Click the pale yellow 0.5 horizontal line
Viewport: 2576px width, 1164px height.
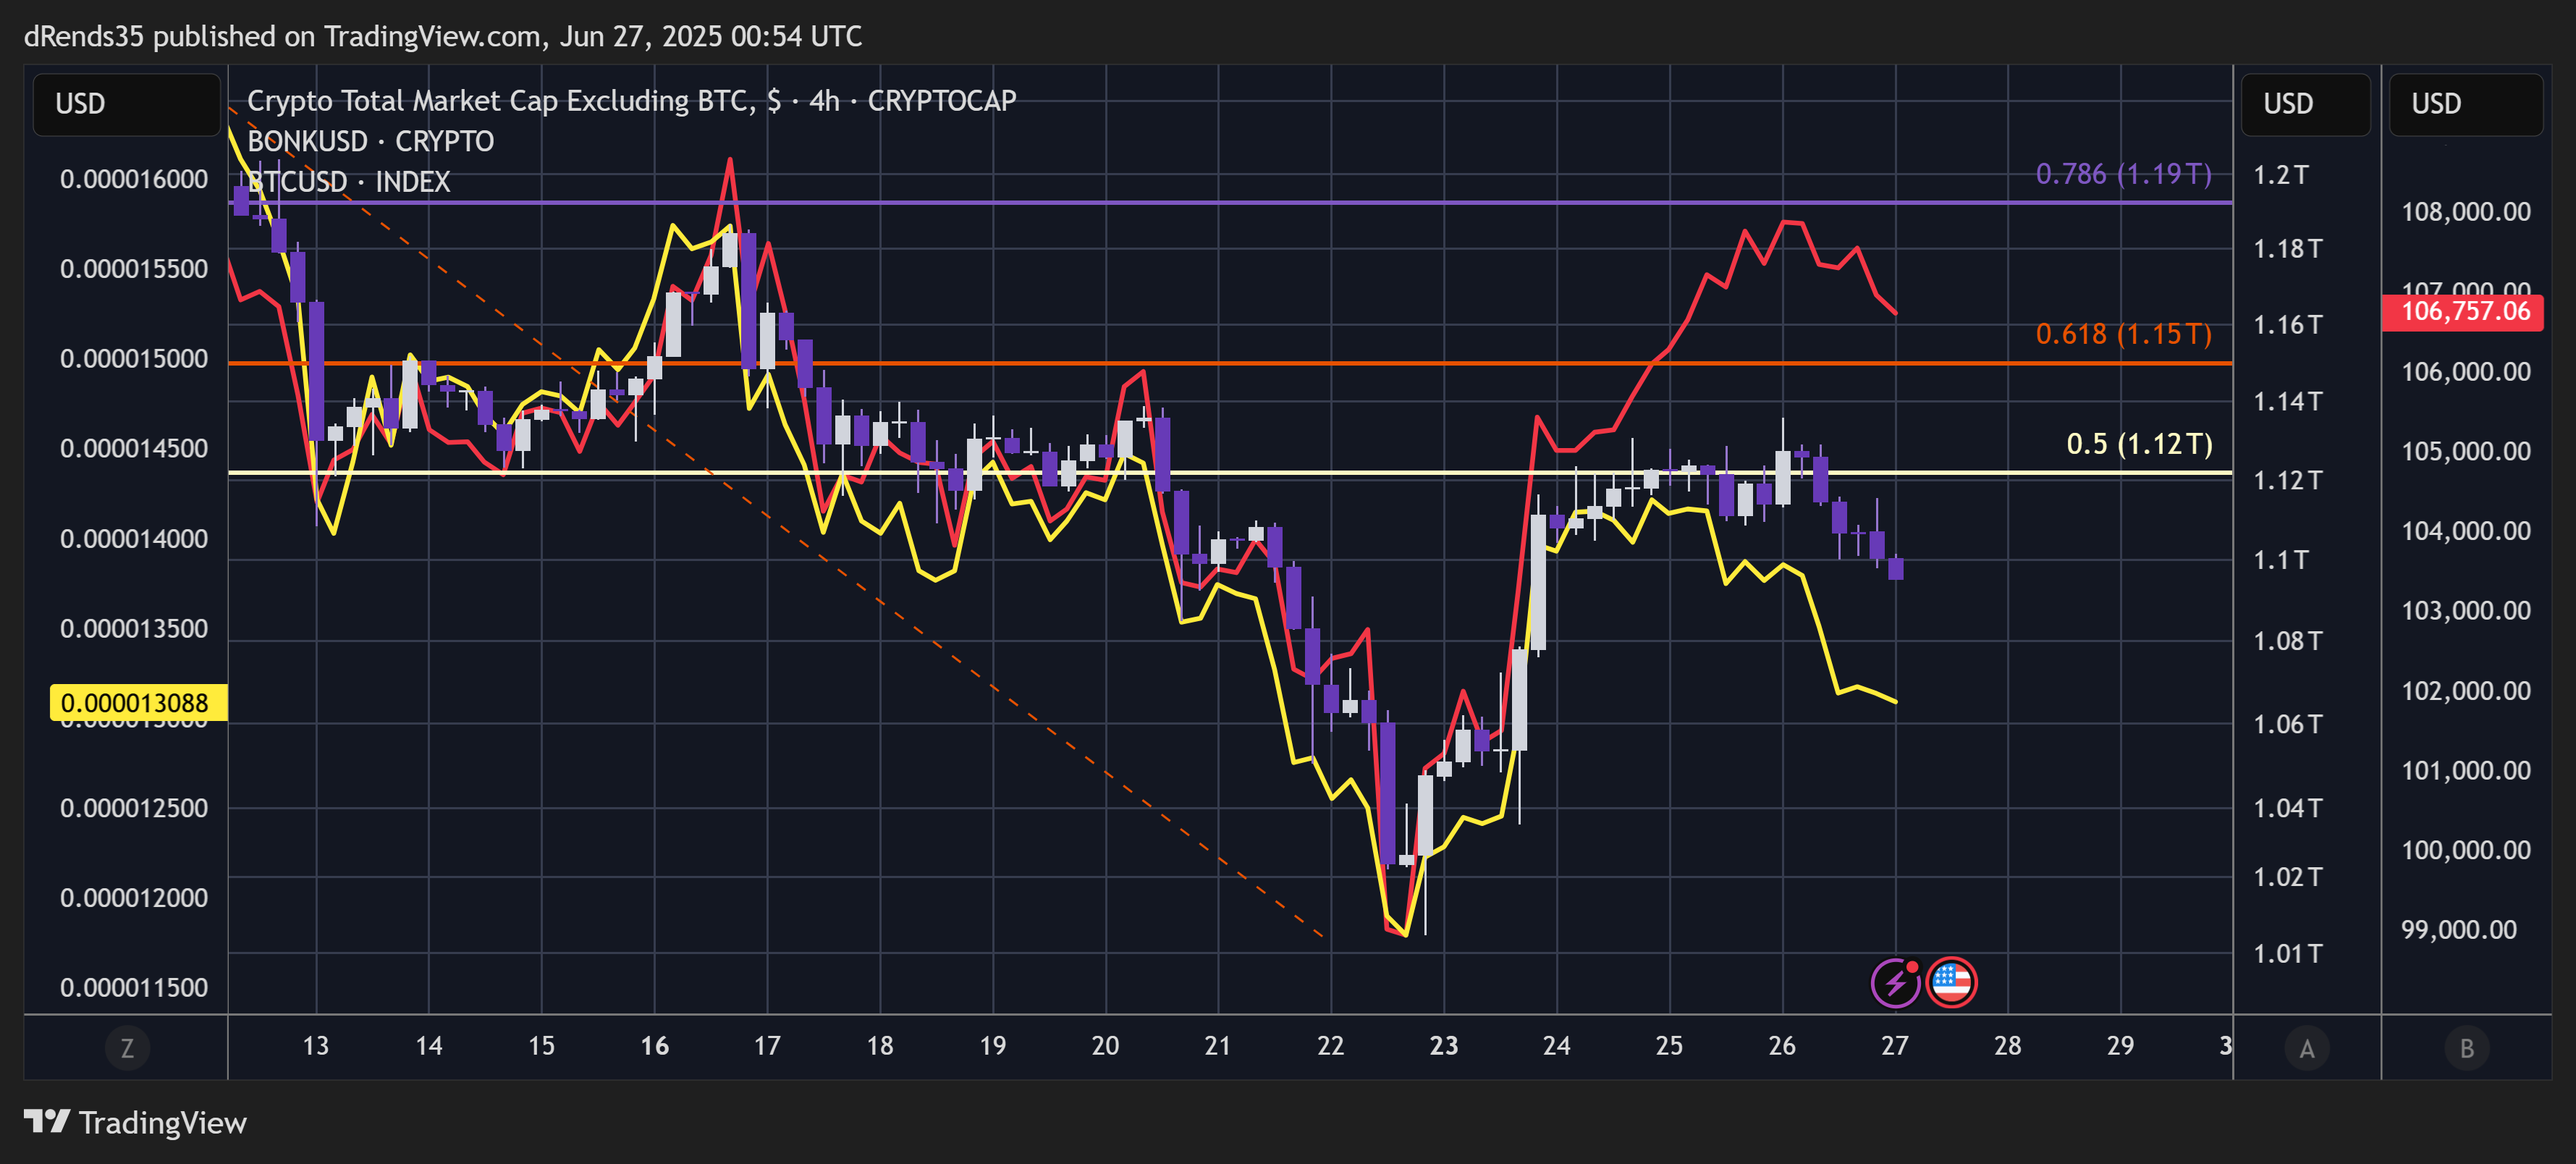click(x=1230, y=472)
